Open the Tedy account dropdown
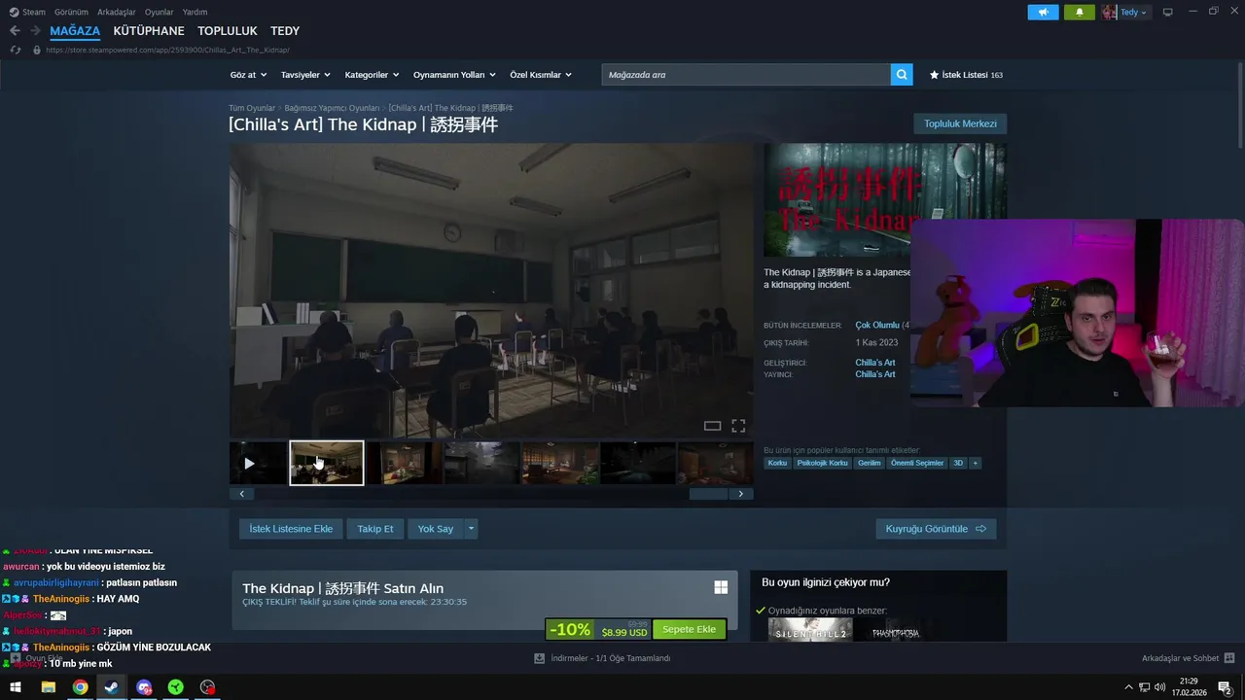Image resolution: width=1245 pixels, height=700 pixels. [1133, 12]
